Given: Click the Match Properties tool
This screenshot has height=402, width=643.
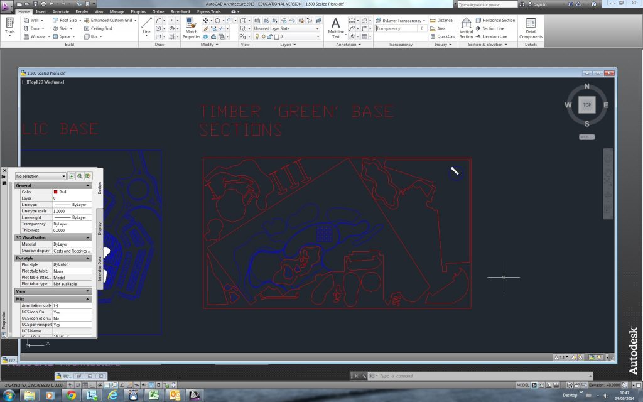Looking at the screenshot, I should pos(192,25).
